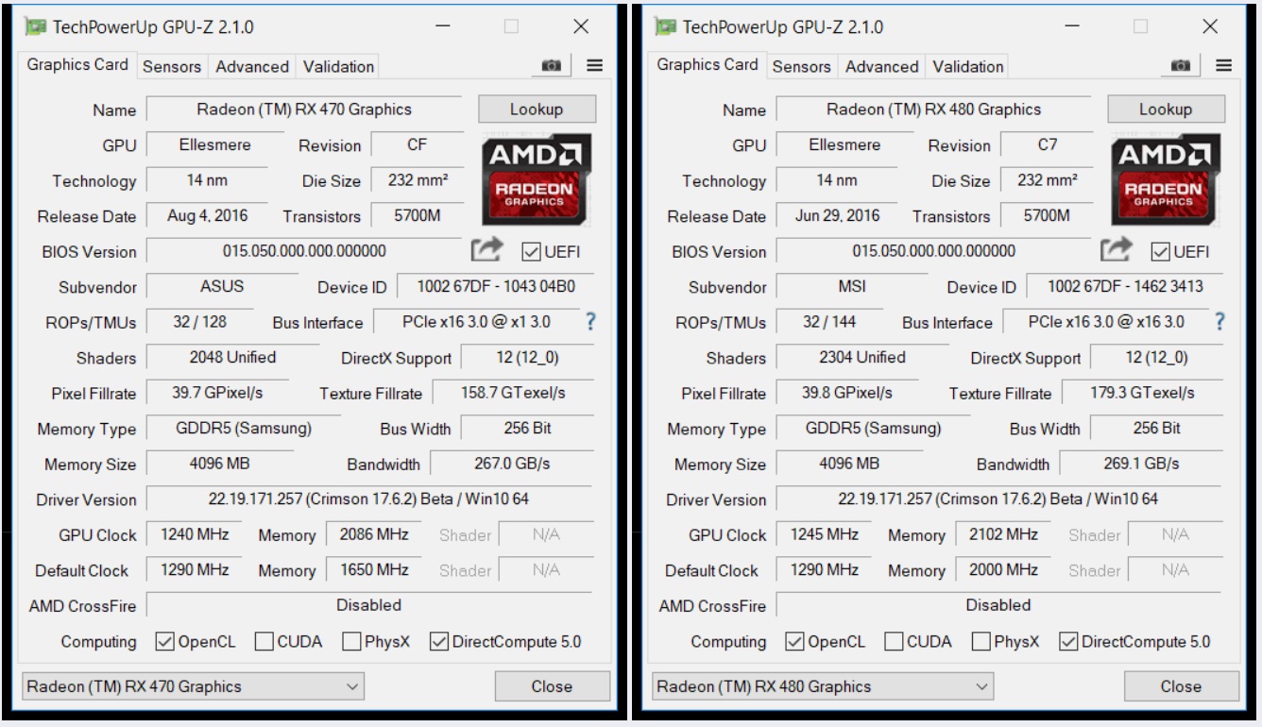Screen dimensions: 1262x727
Task: Click Release Date value Jun 29, 2016
Action: tap(837, 215)
